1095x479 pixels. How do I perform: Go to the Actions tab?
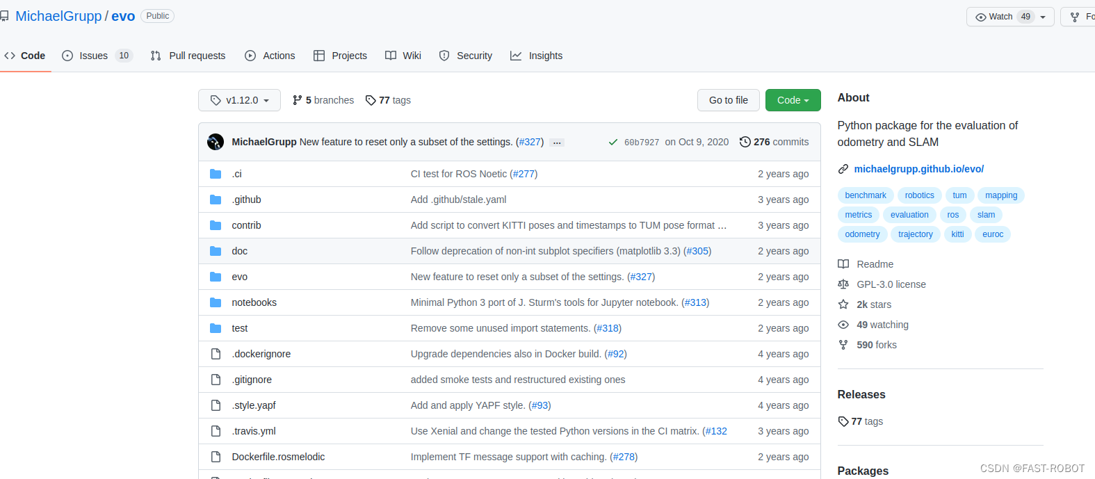[x=270, y=56]
